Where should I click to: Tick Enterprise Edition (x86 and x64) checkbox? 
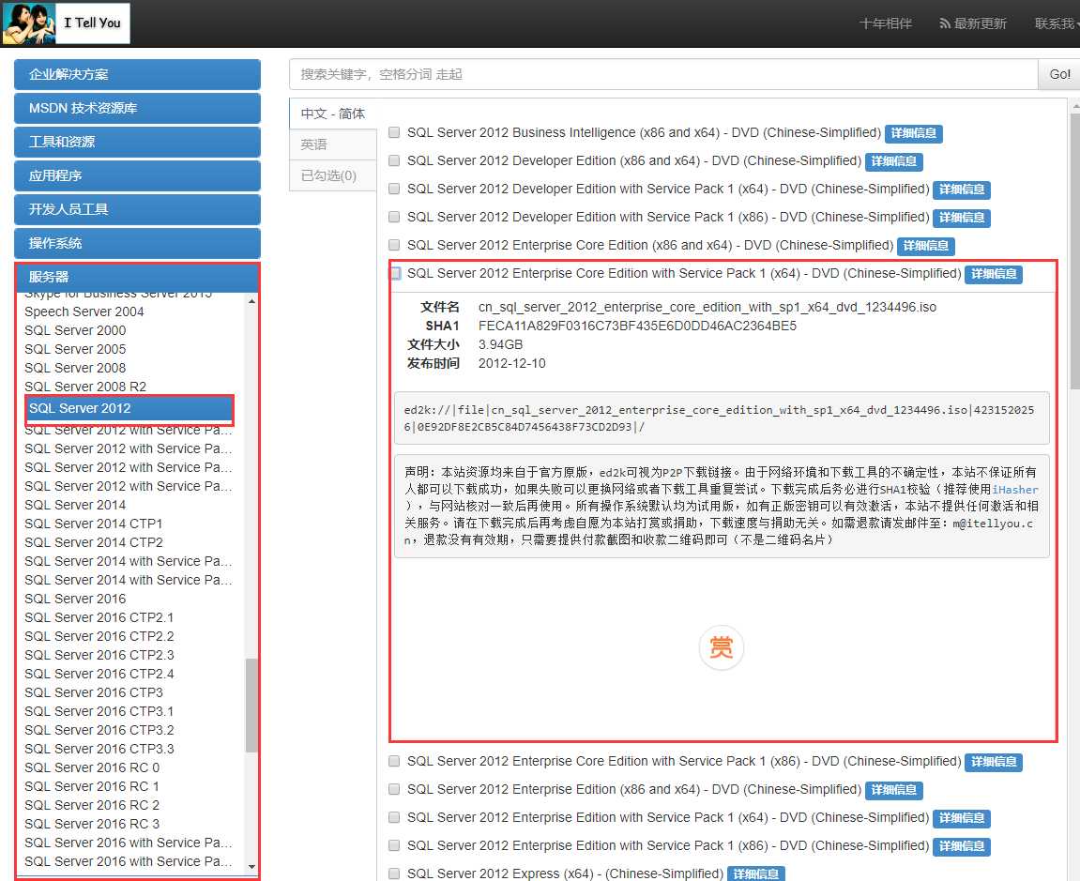pyautogui.click(x=394, y=789)
